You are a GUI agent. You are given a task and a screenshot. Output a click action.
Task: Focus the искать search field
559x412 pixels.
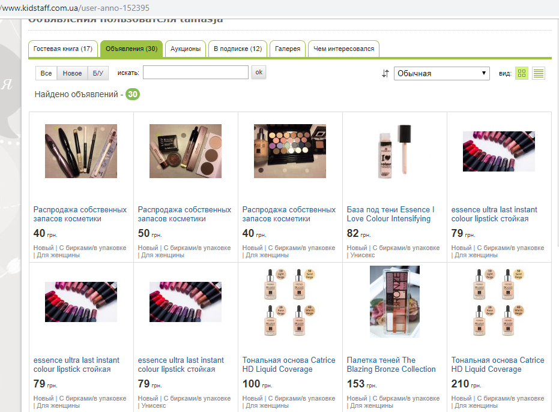click(x=196, y=73)
